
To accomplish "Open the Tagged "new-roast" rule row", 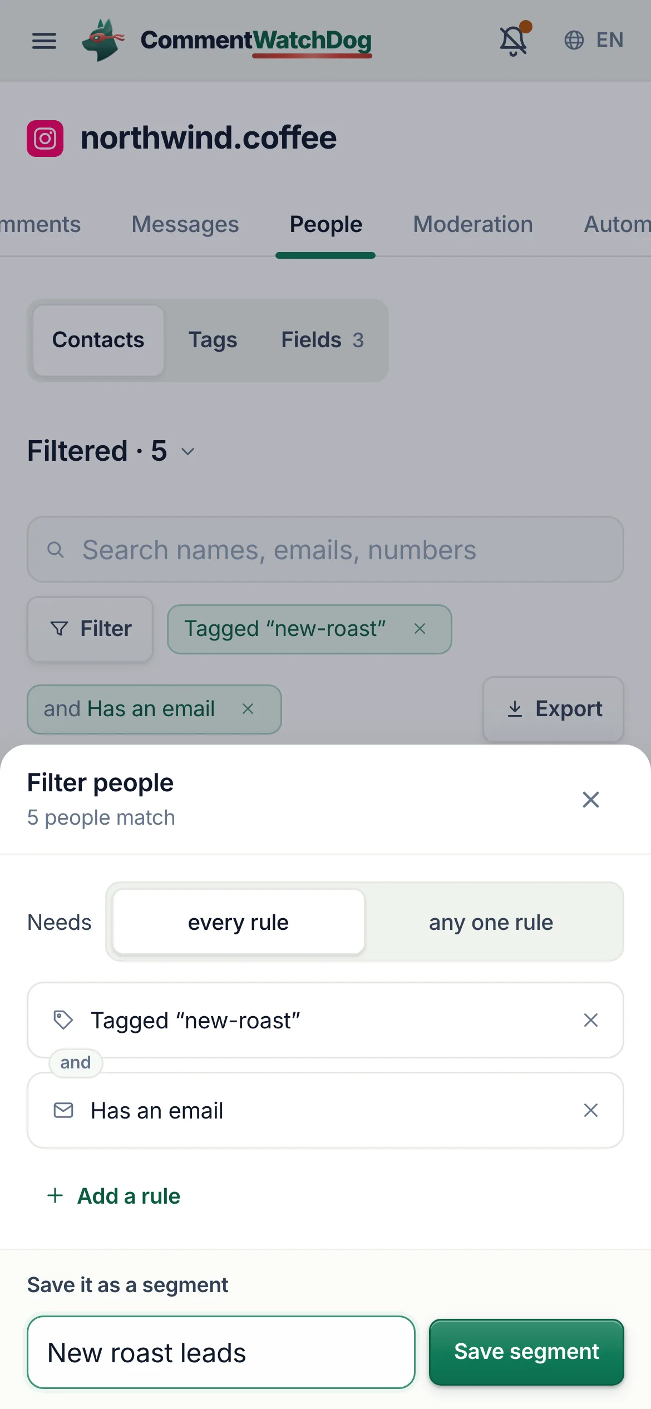I will [325, 1020].
